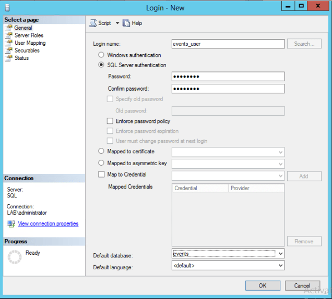Switch to the User Mapping page
The image size is (332, 299).
30,43
